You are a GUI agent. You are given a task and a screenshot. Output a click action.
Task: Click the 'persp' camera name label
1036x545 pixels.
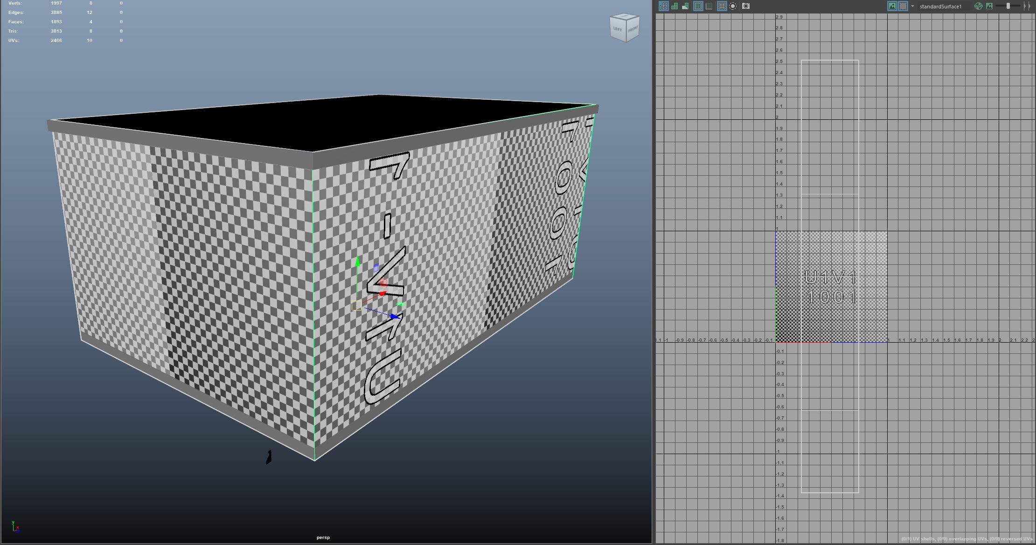(x=323, y=538)
